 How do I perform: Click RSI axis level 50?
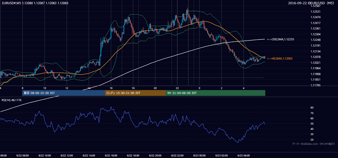(x=312, y=124)
